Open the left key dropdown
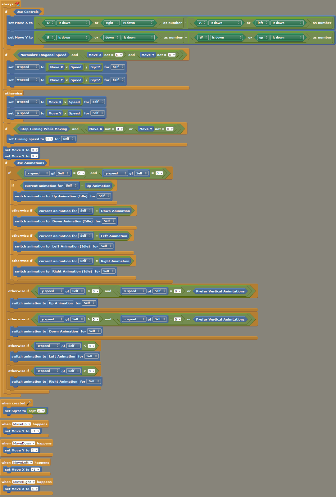 tap(262, 23)
